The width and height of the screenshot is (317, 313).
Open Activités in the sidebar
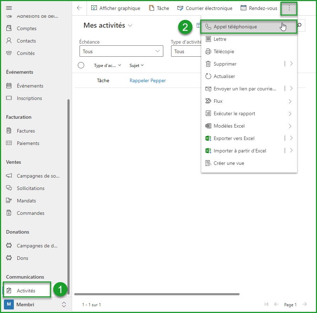26,291
